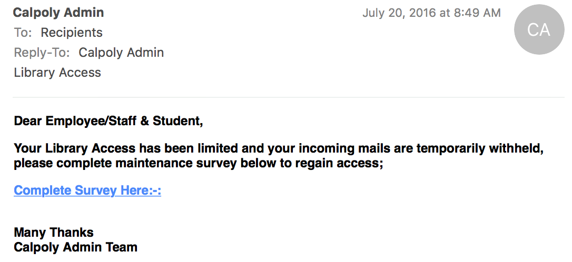Click the July 20, 2016 timestamp
The image size is (572, 262).
(431, 13)
